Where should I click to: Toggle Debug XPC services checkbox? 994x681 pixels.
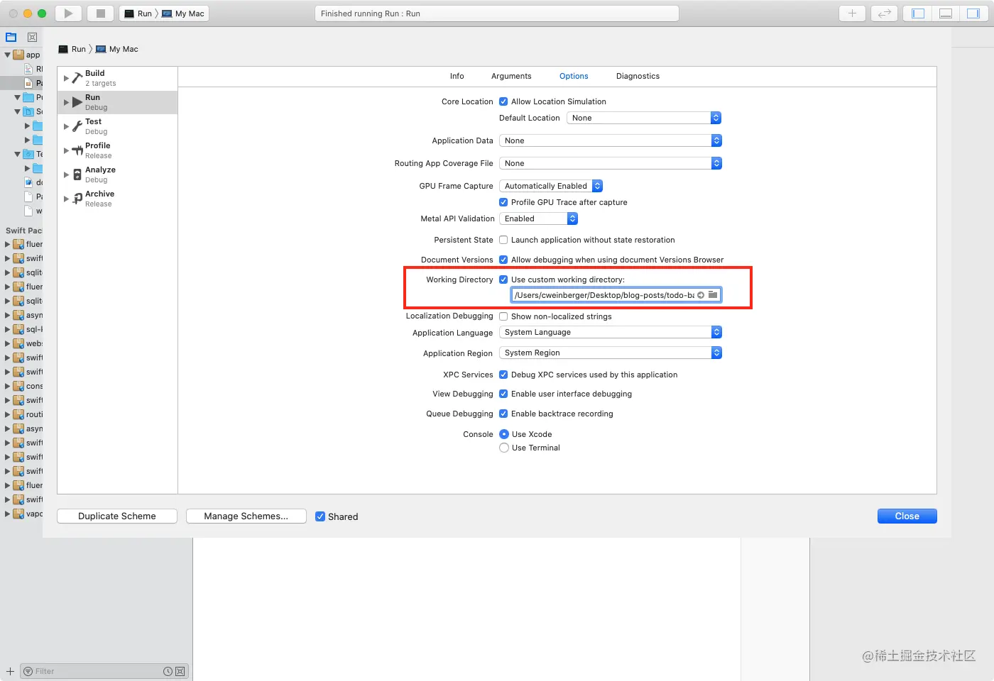coord(503,375)
